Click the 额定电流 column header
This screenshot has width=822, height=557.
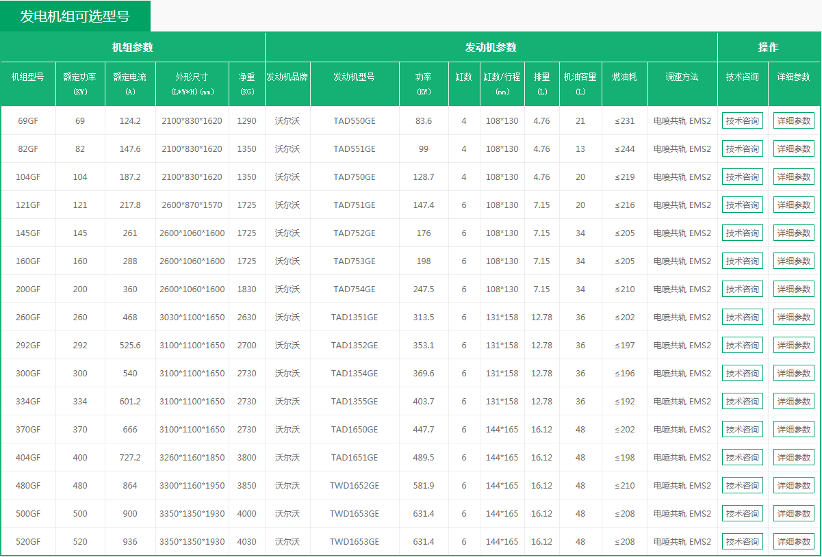(x=130, y=83)
